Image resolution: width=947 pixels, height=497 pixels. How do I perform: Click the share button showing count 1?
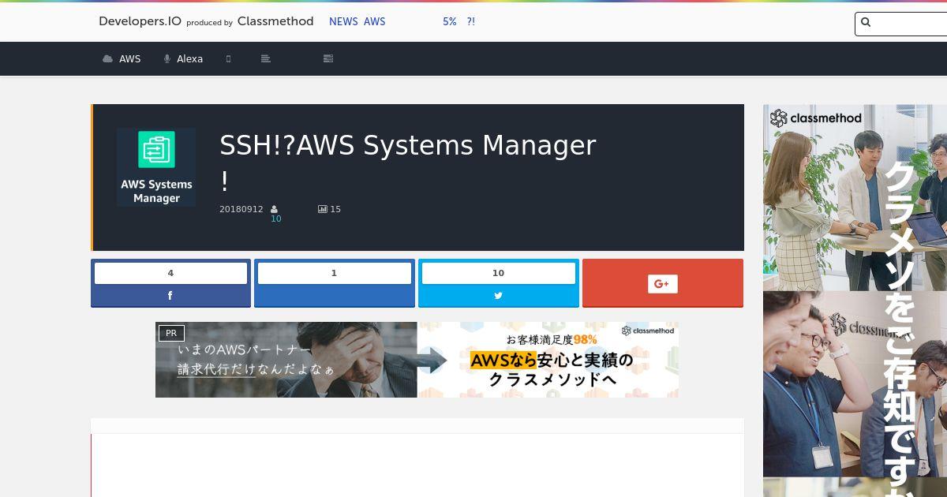point(335,283)
